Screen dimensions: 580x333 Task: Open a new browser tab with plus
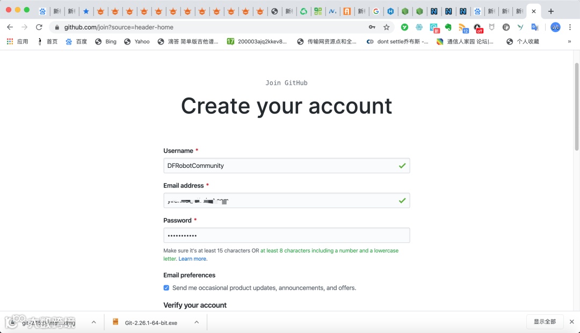pos(551,11)
